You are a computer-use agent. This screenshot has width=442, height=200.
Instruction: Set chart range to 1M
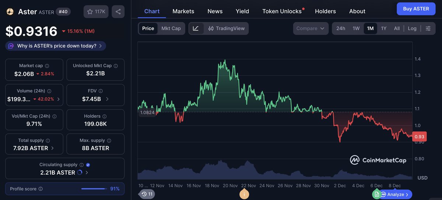[370, 28]
